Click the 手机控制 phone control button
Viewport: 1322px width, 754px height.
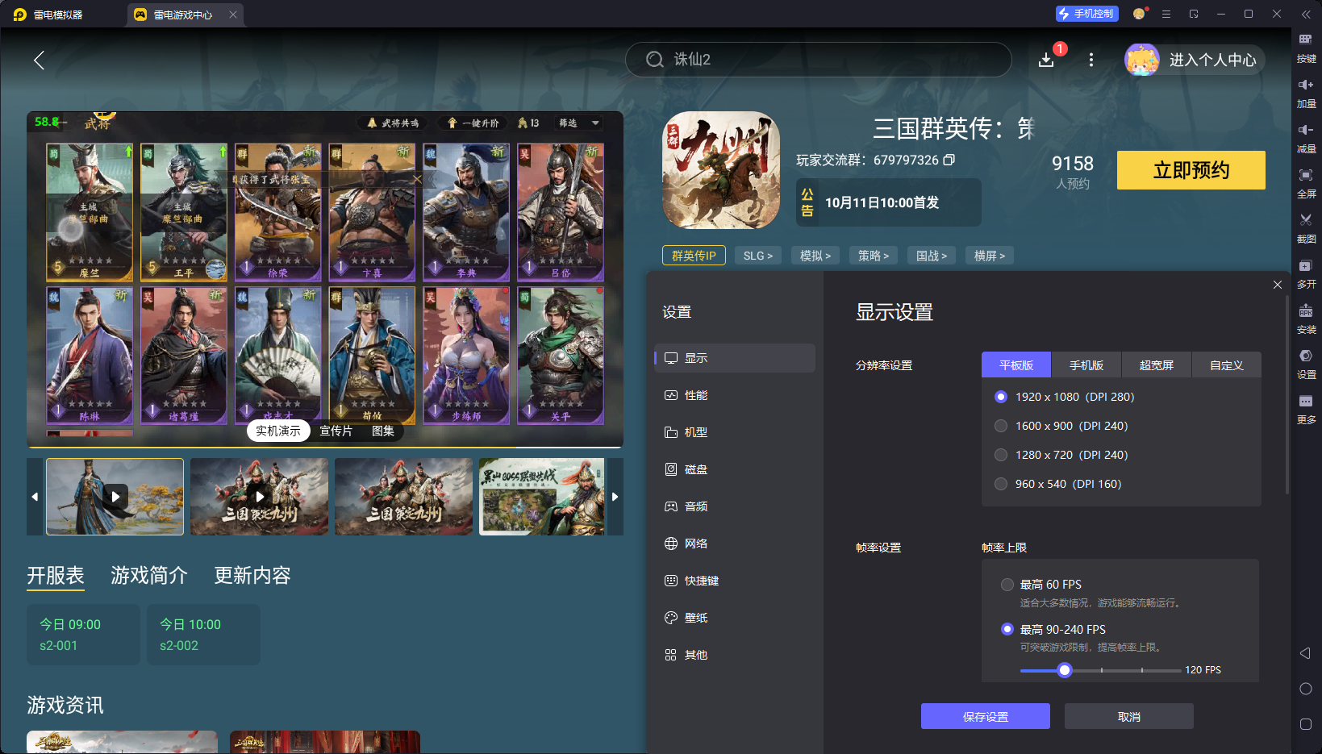click(1086, 14)
